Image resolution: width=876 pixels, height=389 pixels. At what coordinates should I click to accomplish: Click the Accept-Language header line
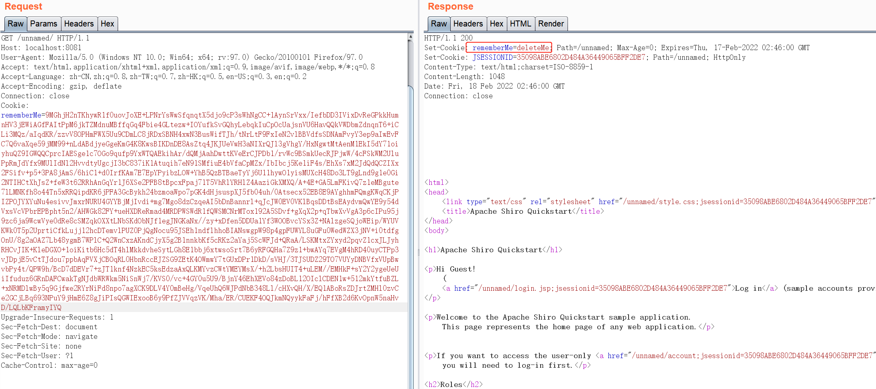coord(153,77)
